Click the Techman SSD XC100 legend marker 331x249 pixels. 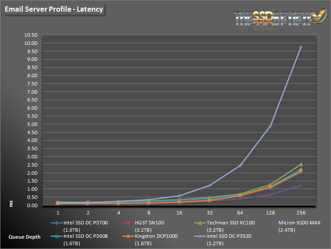(200, 223)
